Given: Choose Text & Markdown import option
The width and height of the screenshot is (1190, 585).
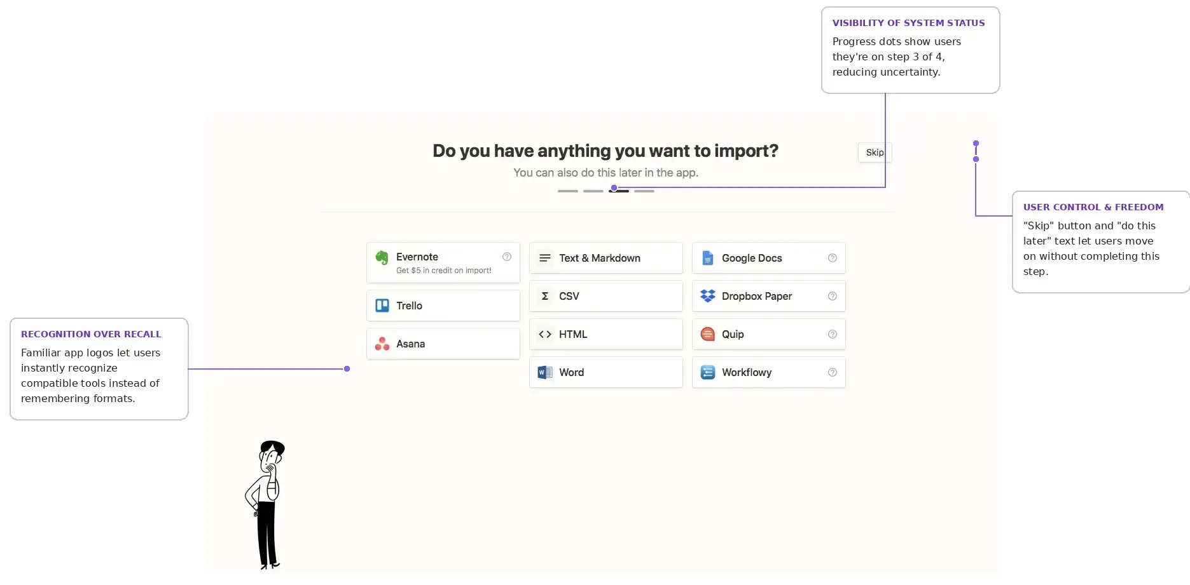Looking at the screenshot, I should pyautogui.click(x=605, y=258).
